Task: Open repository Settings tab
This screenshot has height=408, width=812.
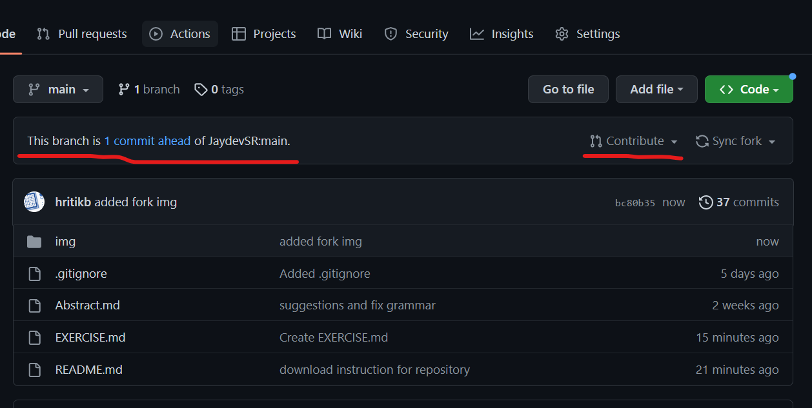Action: click(588, 34)
